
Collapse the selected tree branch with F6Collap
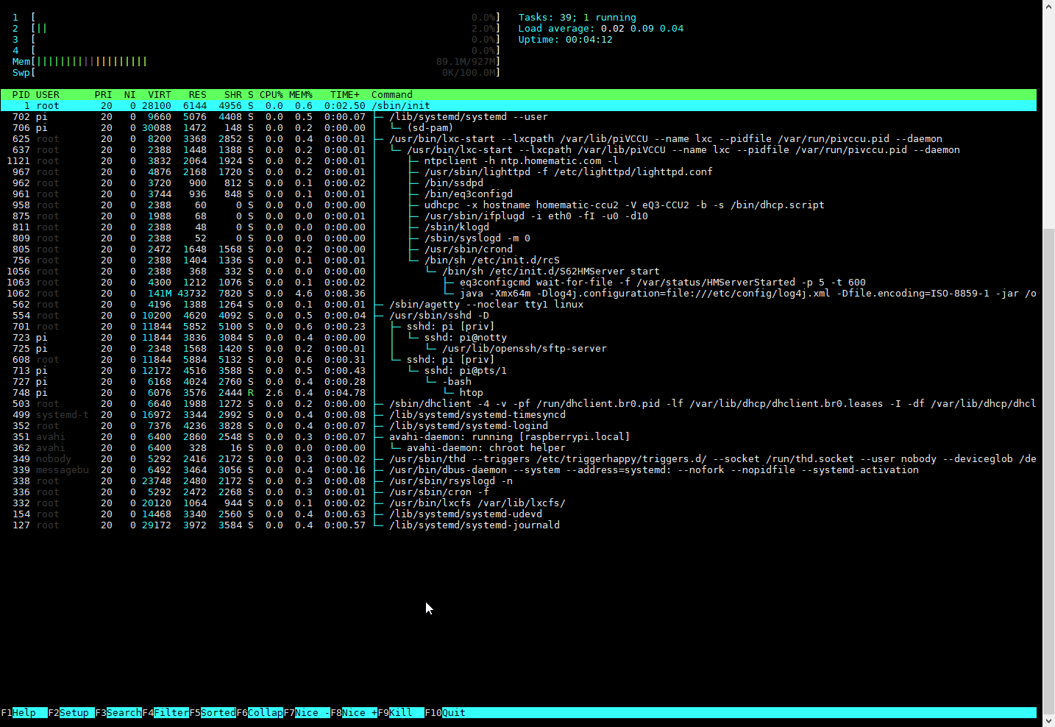(x=260, y=712)
